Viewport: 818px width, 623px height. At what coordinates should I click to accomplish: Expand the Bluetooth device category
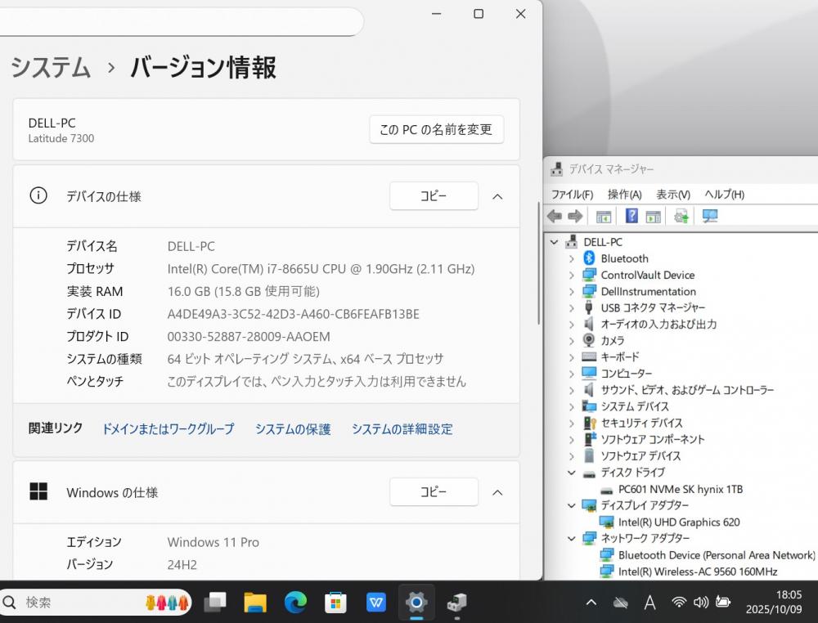click(572, 258)
